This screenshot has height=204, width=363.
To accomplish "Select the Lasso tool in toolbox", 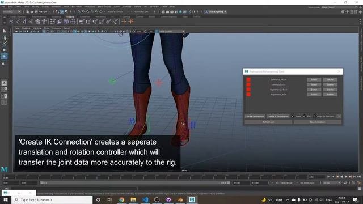I will coord(4,37).
